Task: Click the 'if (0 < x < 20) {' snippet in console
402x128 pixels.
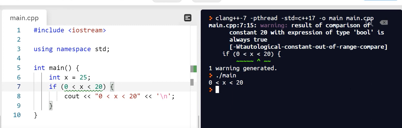Action: point(252,54)
